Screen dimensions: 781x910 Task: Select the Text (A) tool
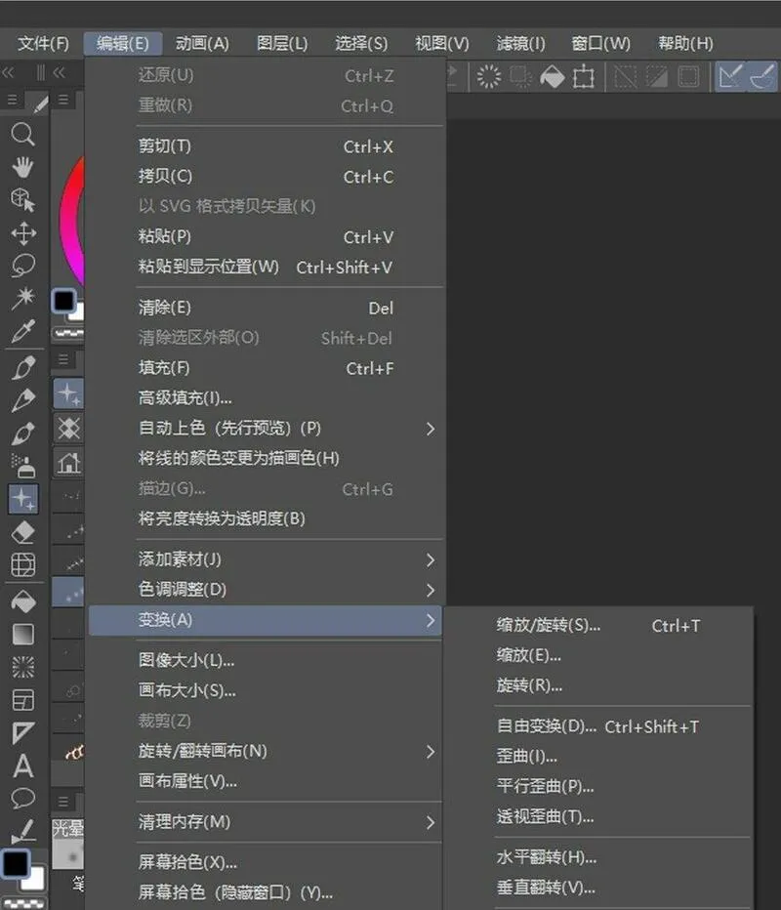tap(22, 765)
